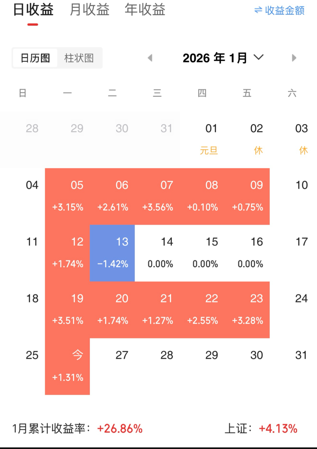The width and height of the screenshot is (317, 449).
Task: Switch to the 月收益 tab
Action: coord(90,10)
